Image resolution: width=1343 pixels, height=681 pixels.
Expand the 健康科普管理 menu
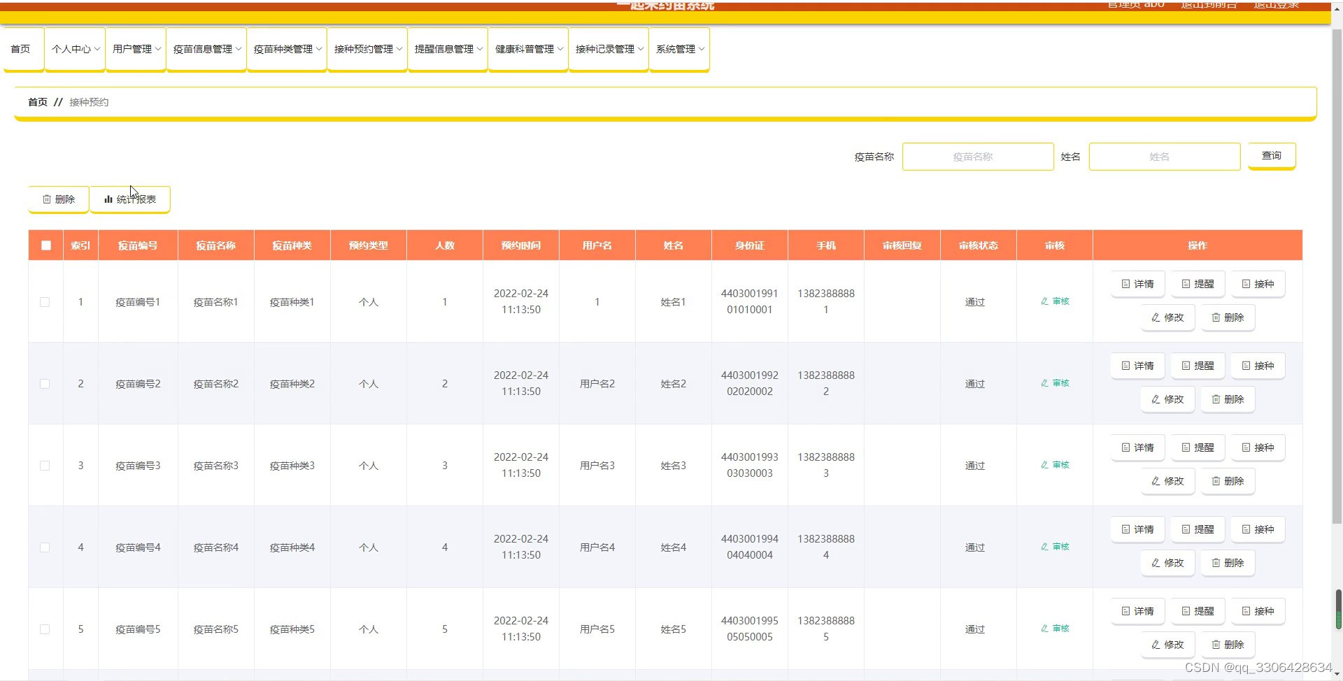click(x=529, y=49)
